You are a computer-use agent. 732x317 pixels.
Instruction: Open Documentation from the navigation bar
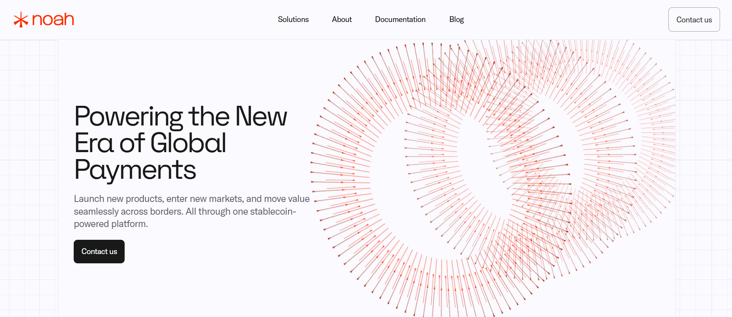pos(400,19)
